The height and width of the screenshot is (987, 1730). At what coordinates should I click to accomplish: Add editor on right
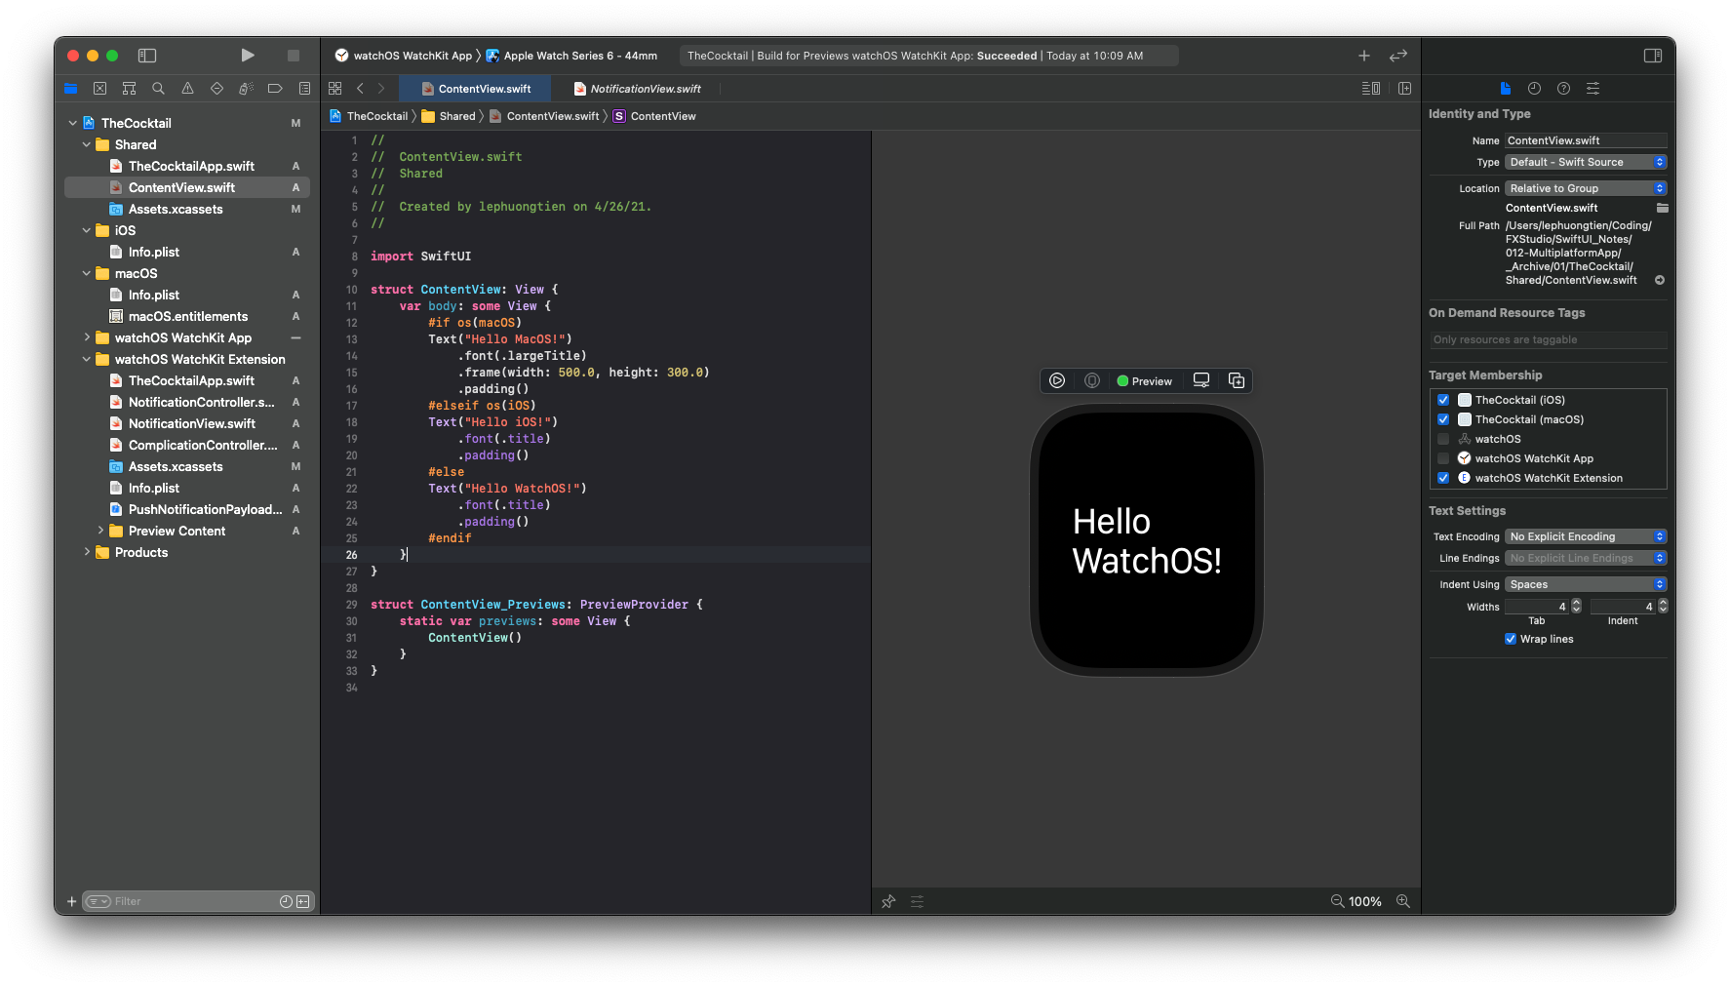point(1405,89)
